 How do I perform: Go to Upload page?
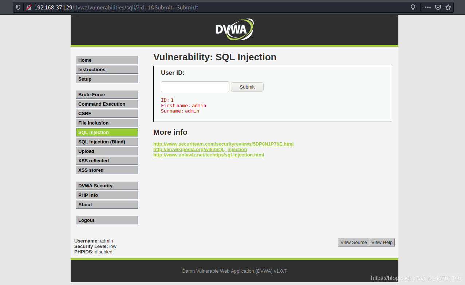107,151
